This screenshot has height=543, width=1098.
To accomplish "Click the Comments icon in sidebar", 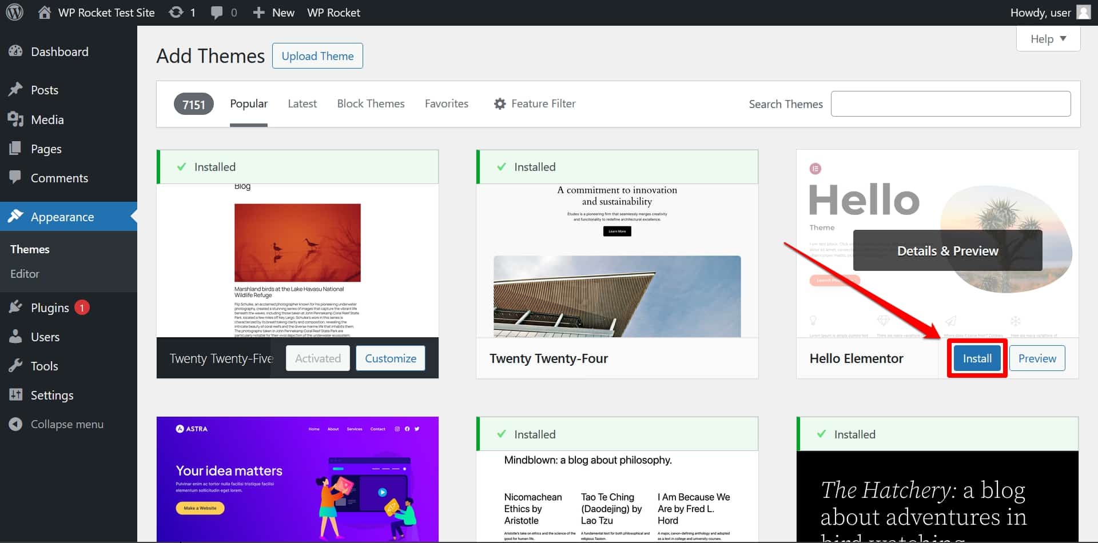I will tap(15, 178).
